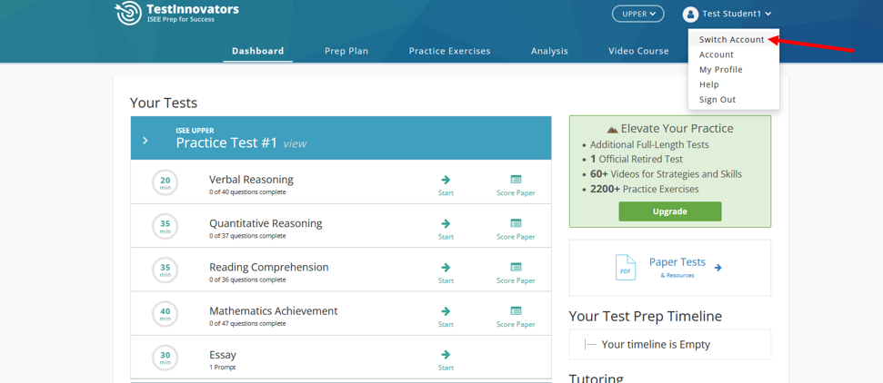Image resolution: width=883 pixels, height=383 pixels.
Task: Click the Mathematics Achievement title
Action: (273, 311)
